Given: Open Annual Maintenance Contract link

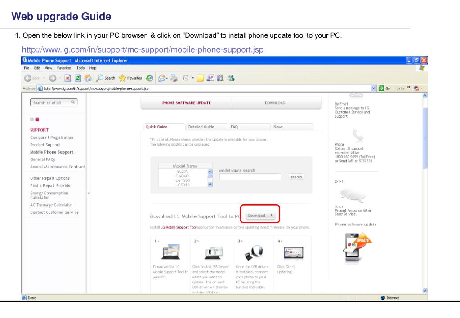Looking at the screenshot, I should pyautogui.click(x=58, y=167).
